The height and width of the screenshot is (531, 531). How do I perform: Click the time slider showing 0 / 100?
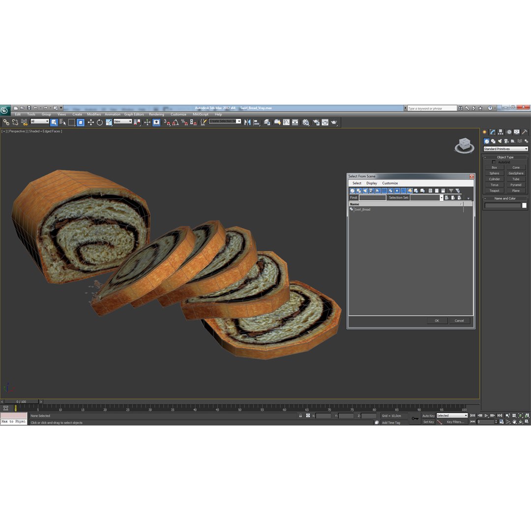click(21, 402)
